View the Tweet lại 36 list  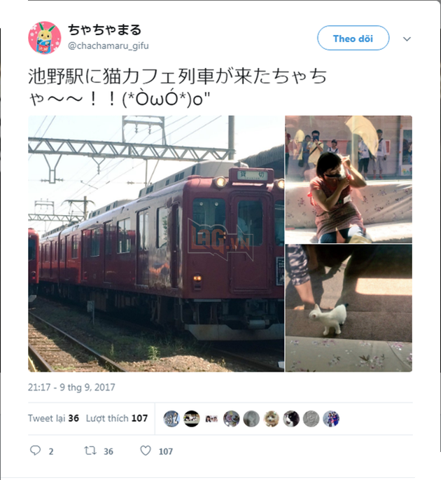[x=53, y=418]
